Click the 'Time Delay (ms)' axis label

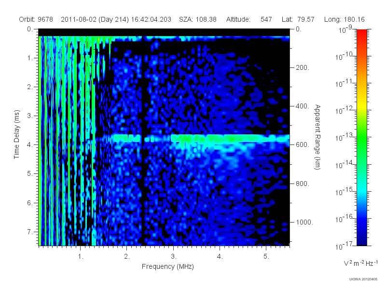pos(16,134)
